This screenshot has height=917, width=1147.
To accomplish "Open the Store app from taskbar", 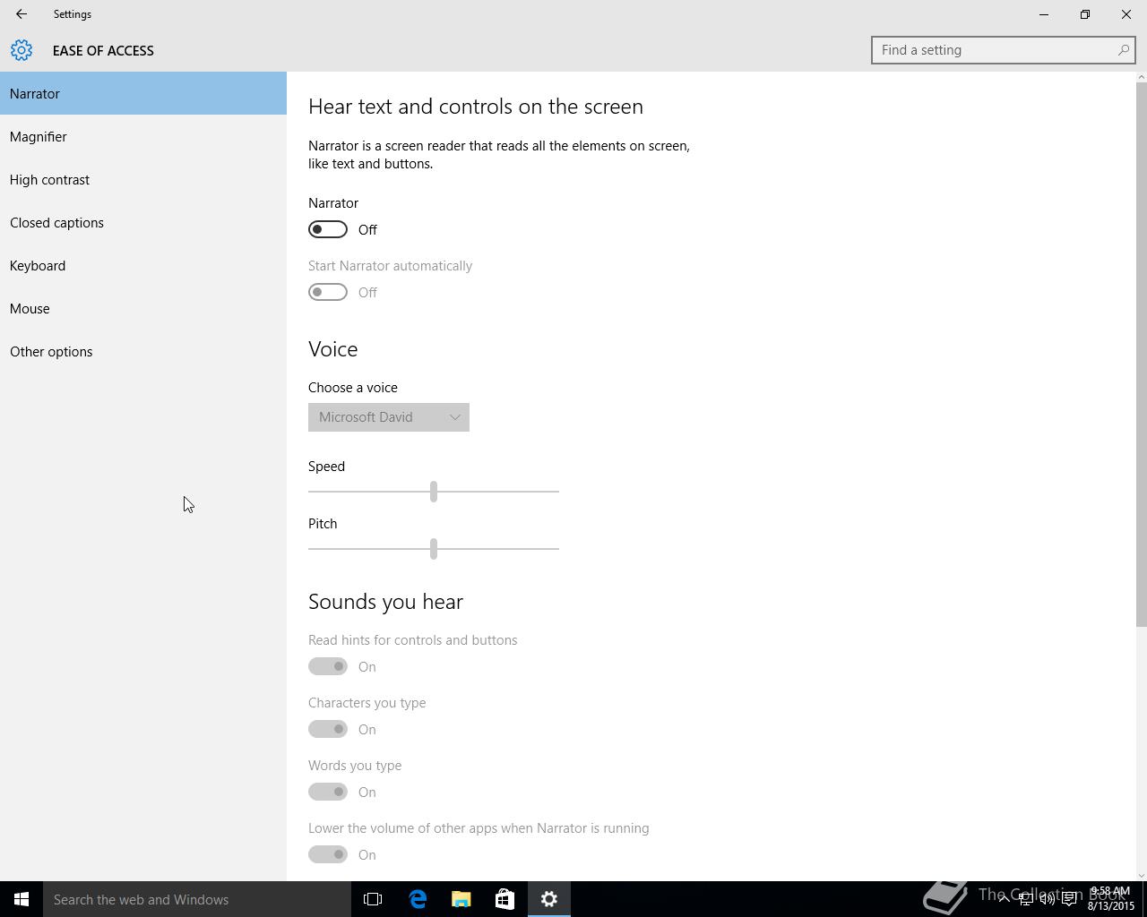I will point(505,899).
